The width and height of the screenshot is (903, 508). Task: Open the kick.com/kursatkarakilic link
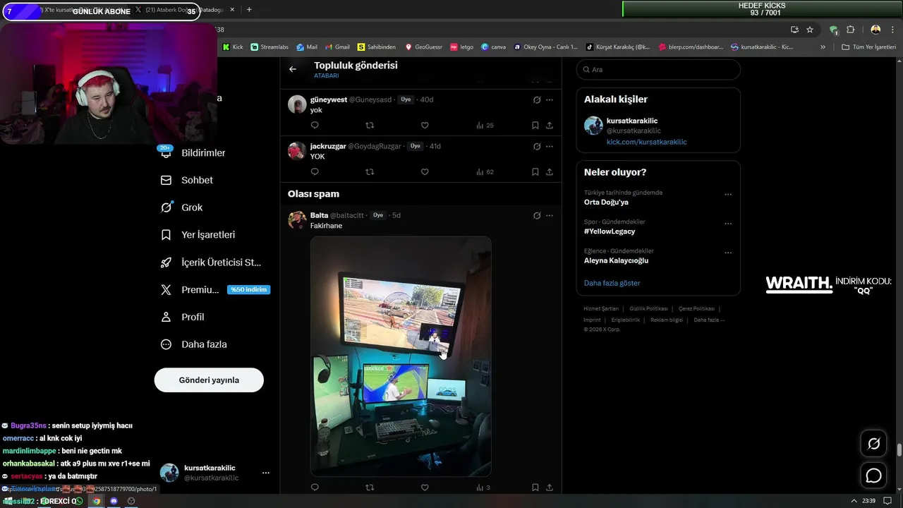(646, 142)
